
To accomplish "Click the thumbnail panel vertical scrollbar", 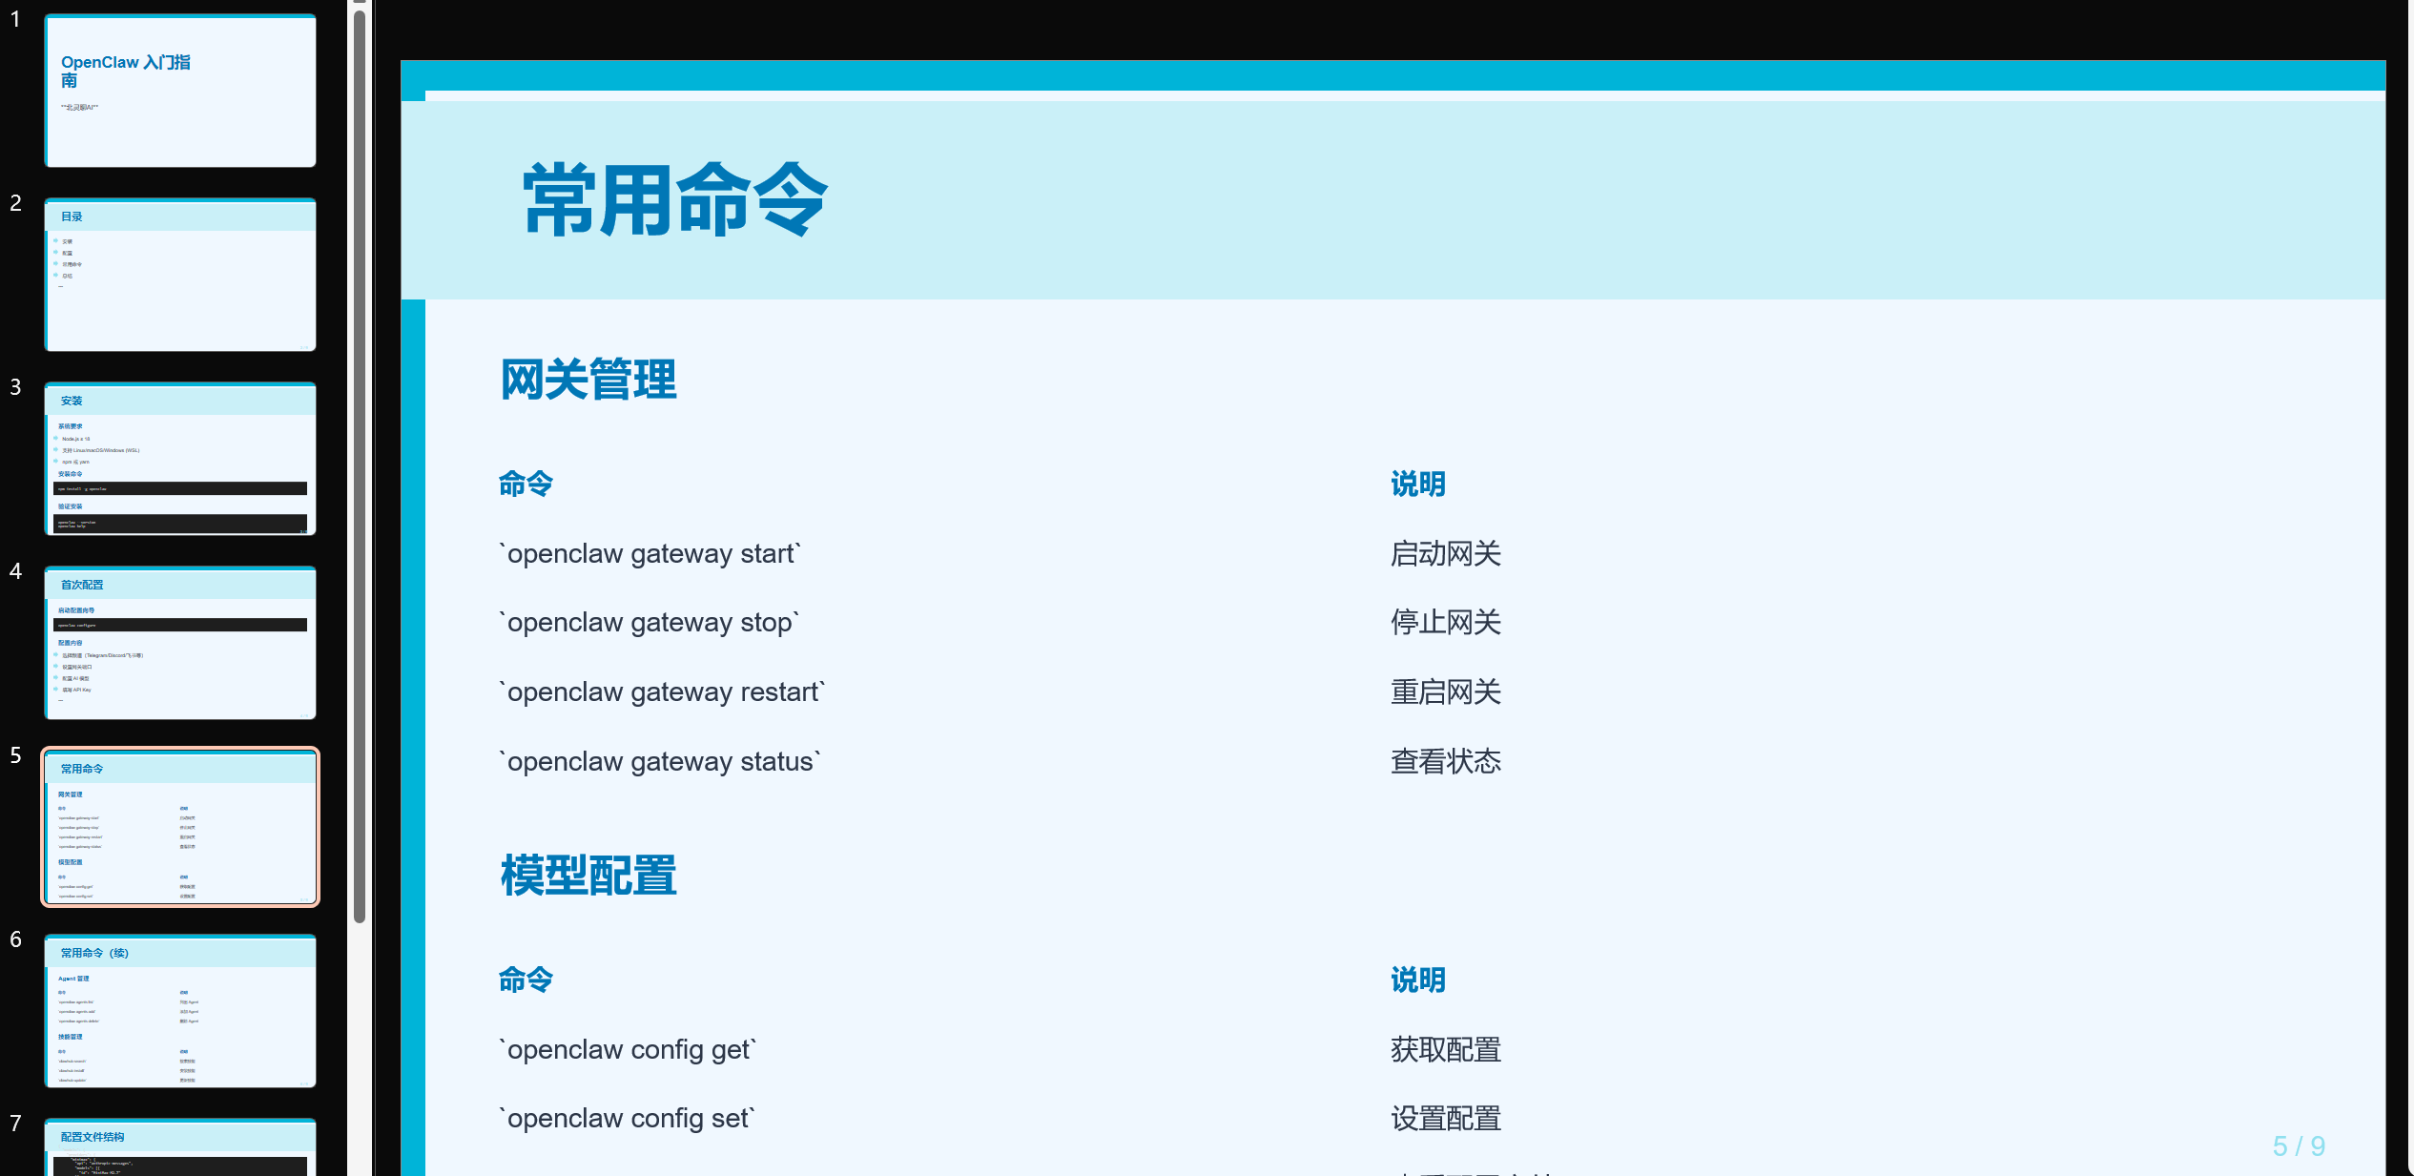I will 360,467.
